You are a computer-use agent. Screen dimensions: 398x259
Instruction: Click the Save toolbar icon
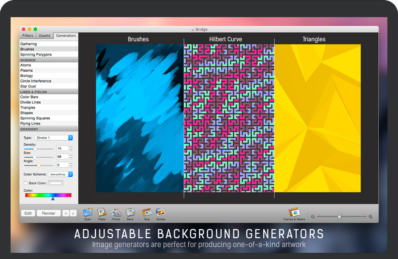tap(130, 212)
